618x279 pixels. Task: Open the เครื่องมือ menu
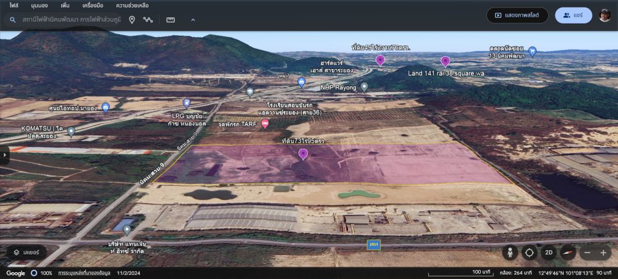click(92, 5)
